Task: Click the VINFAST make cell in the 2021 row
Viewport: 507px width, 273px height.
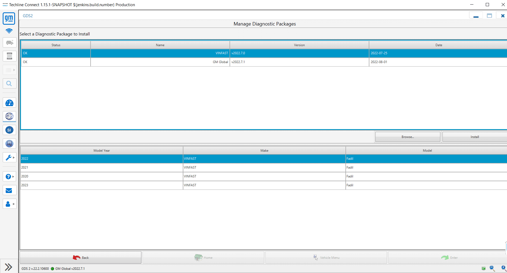Action: click(x=264, y=168)
